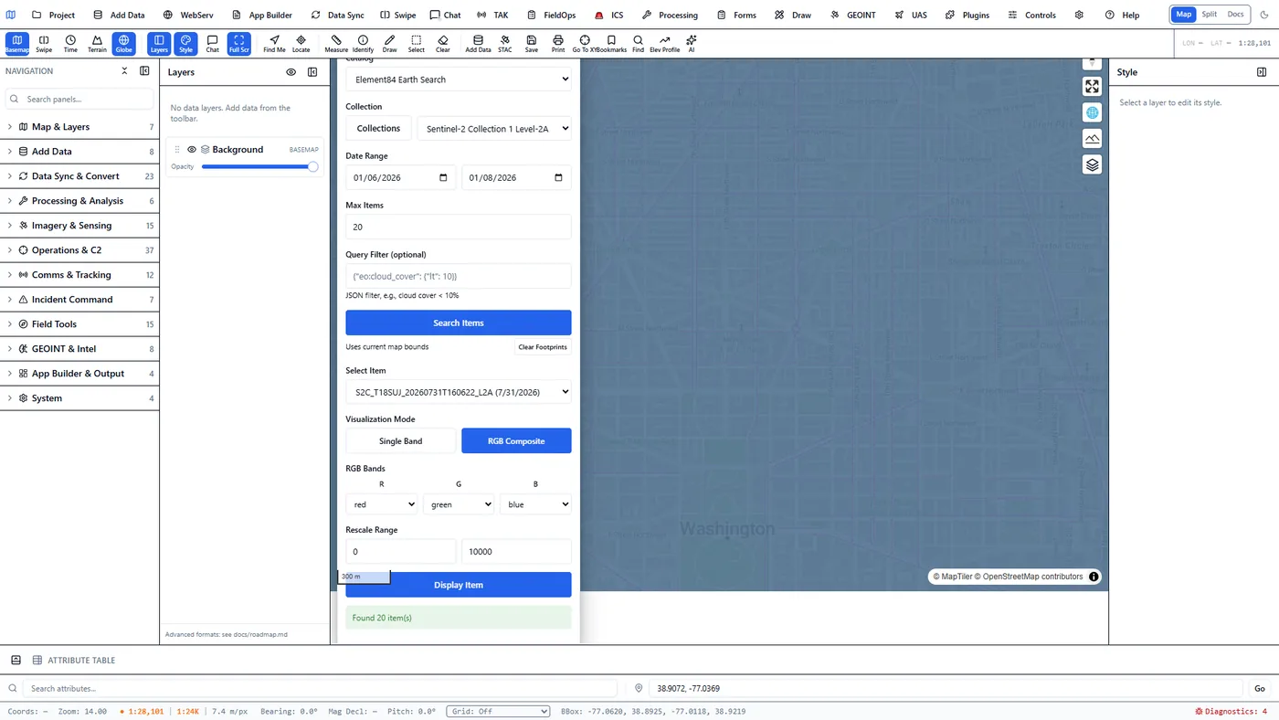
Task: Open the Processing menu
Action: click(x=670, y=15)
